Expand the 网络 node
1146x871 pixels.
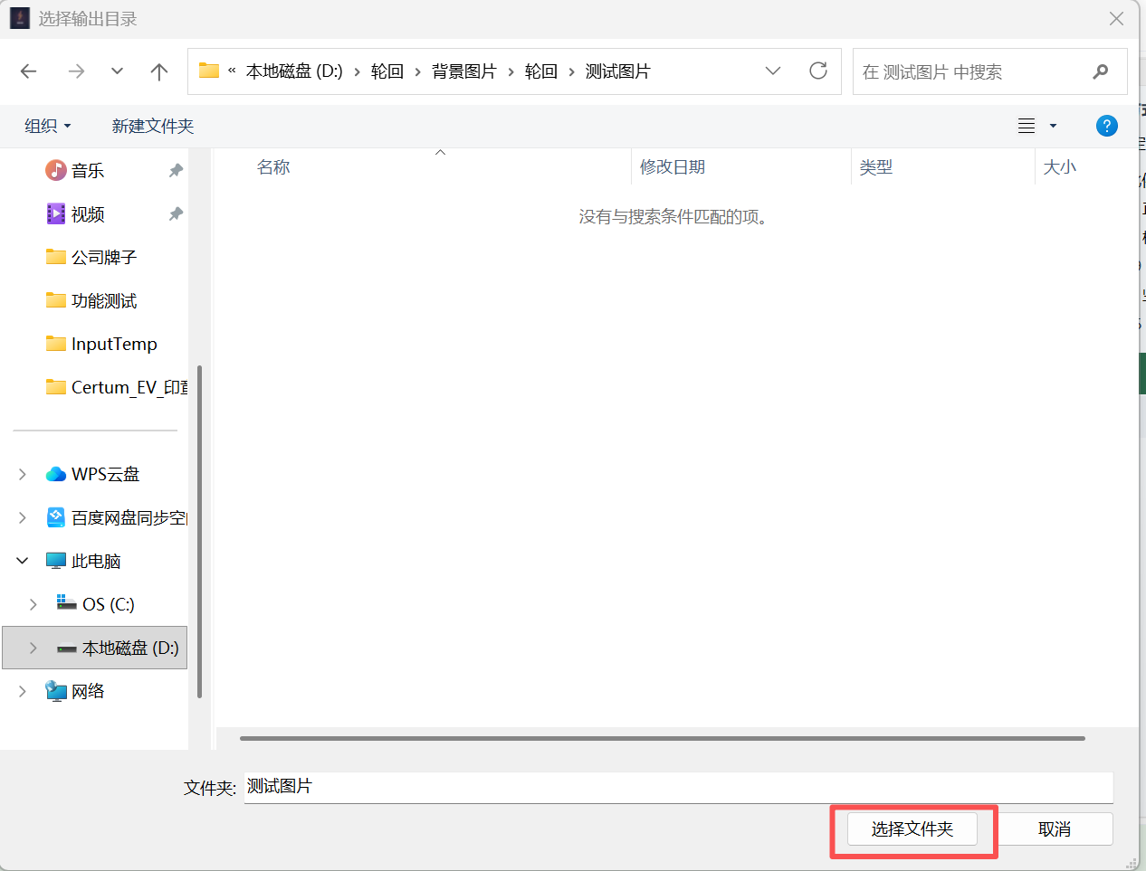pos(23,691)
